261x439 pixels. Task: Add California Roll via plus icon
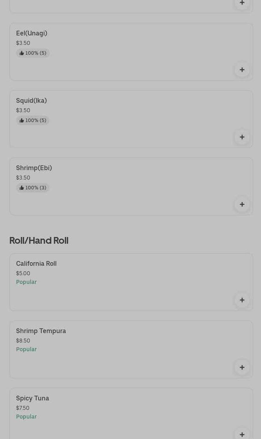pyautogui.click(x=242, y=300)
